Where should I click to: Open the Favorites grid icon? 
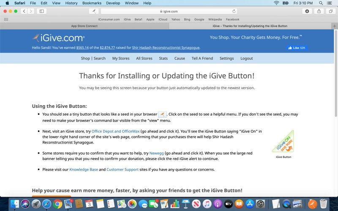pos(6,19)
